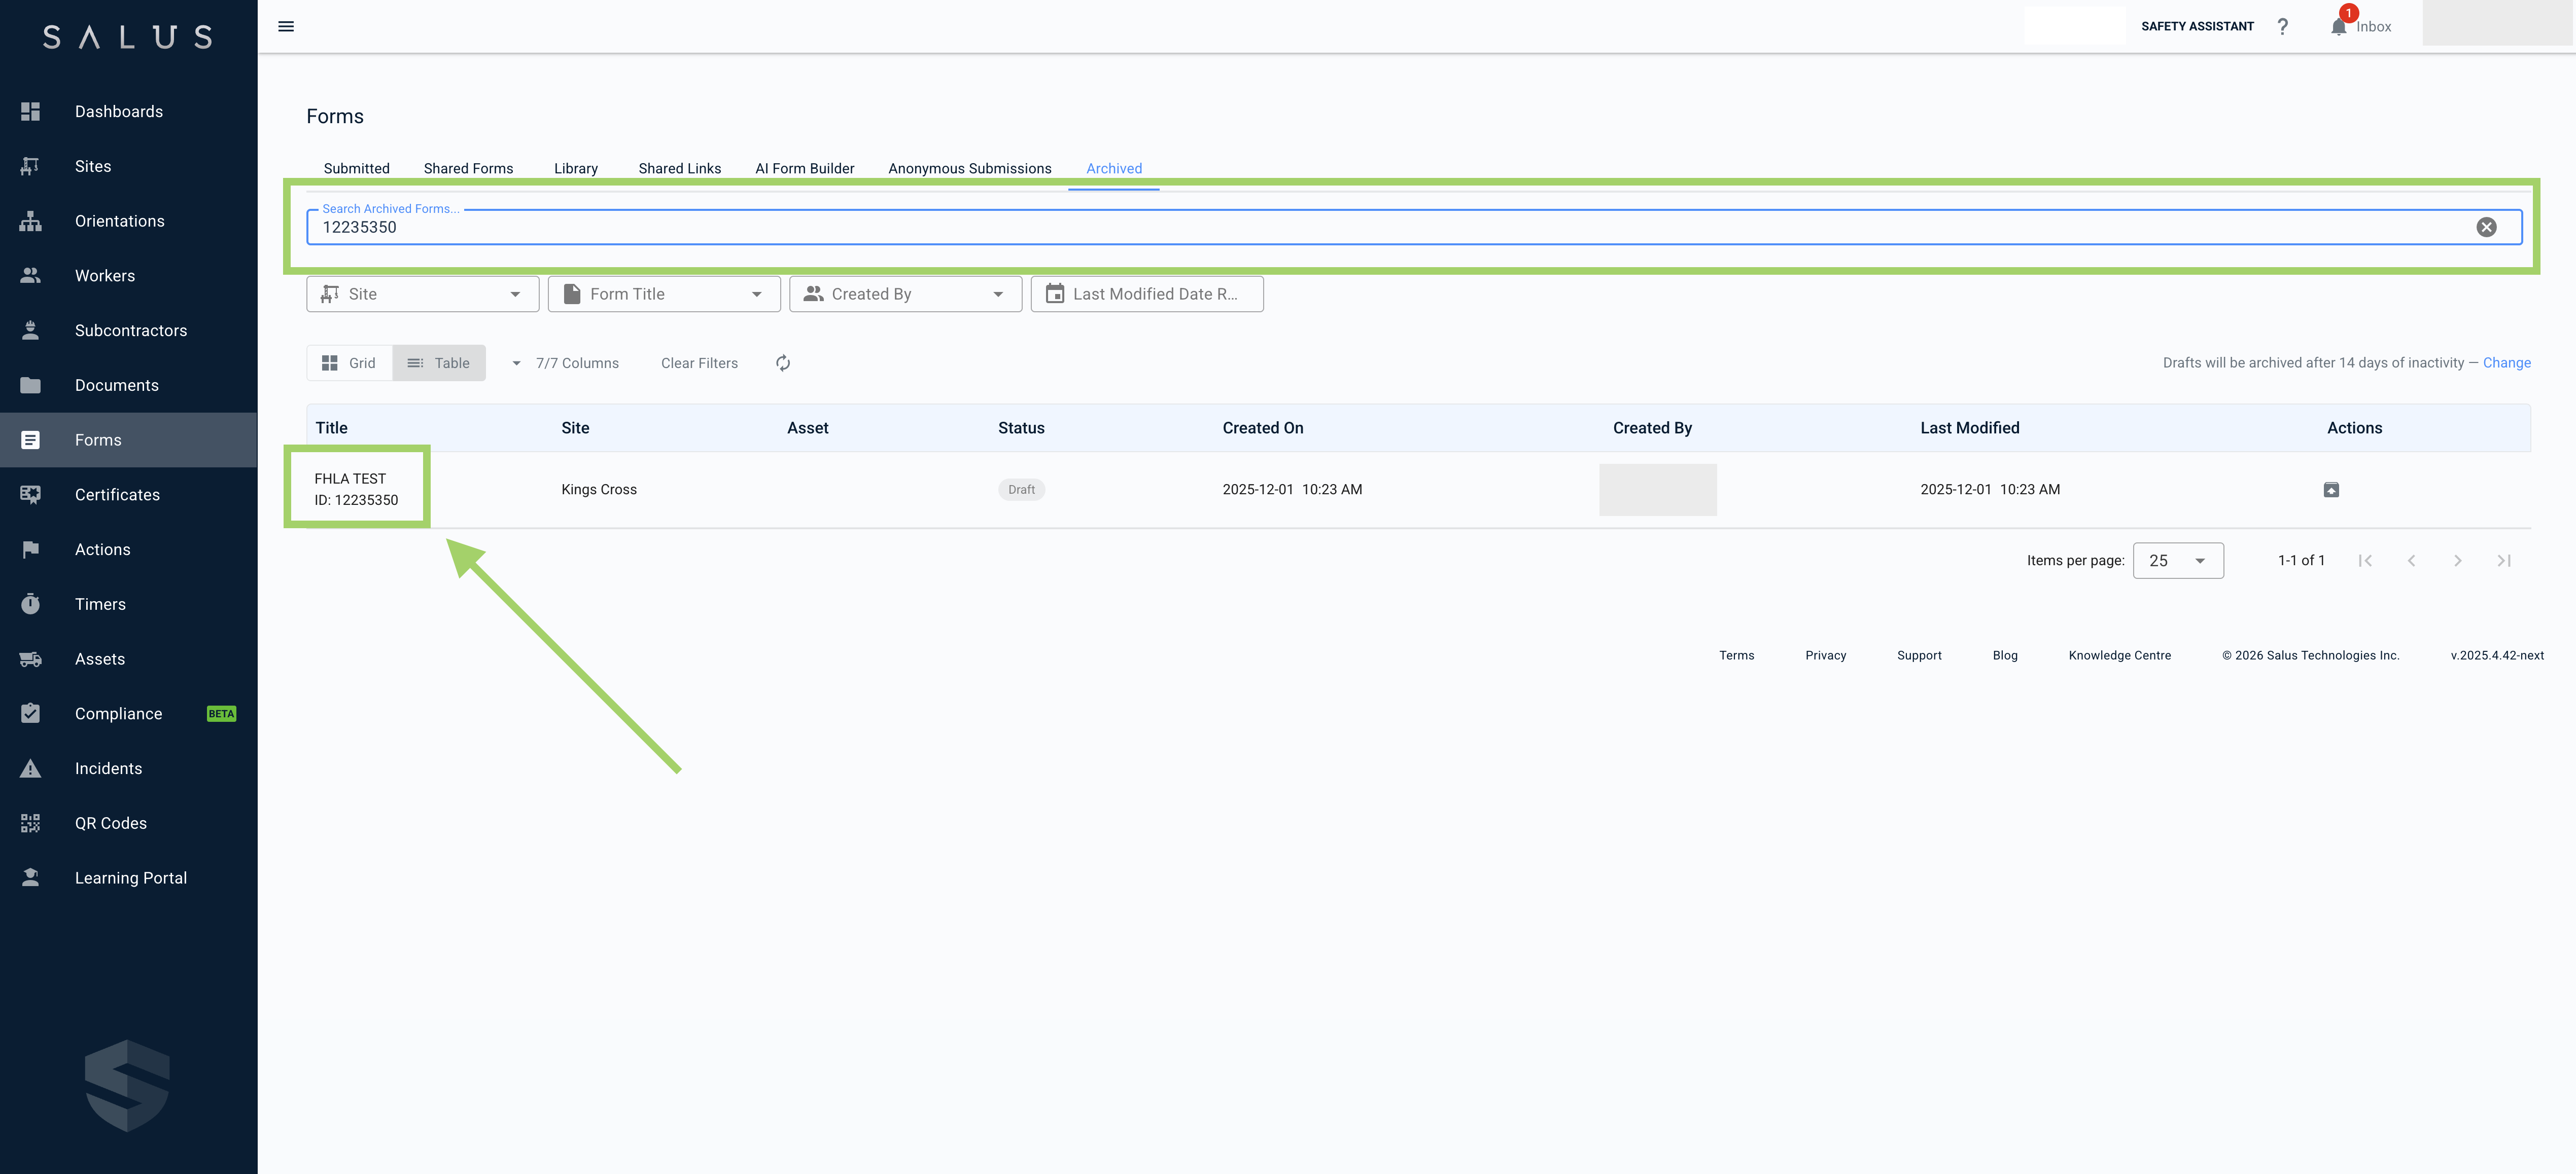Go to QR Codes in sidebar

(110, 823)
